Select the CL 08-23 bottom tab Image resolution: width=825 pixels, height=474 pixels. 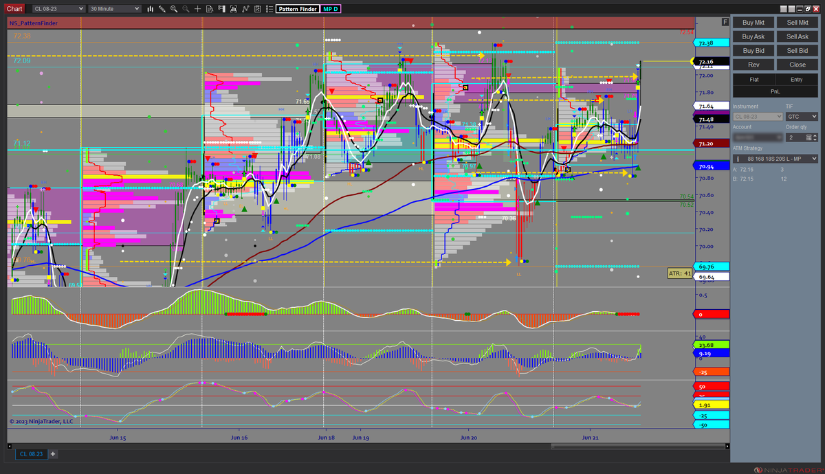(x=31, y=454)
